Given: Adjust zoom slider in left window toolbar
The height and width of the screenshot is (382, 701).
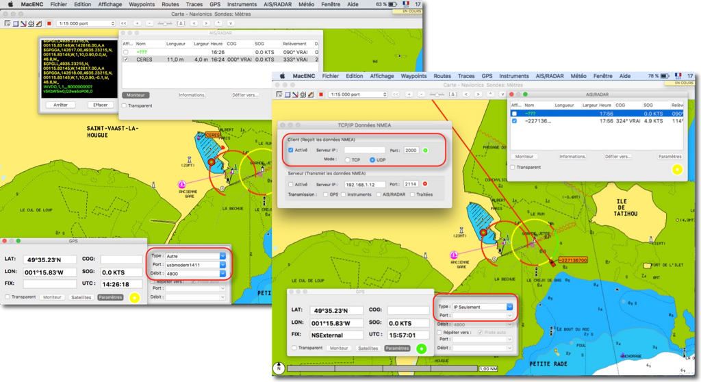Looking at the screenshot, I should [x=166, y=23].
